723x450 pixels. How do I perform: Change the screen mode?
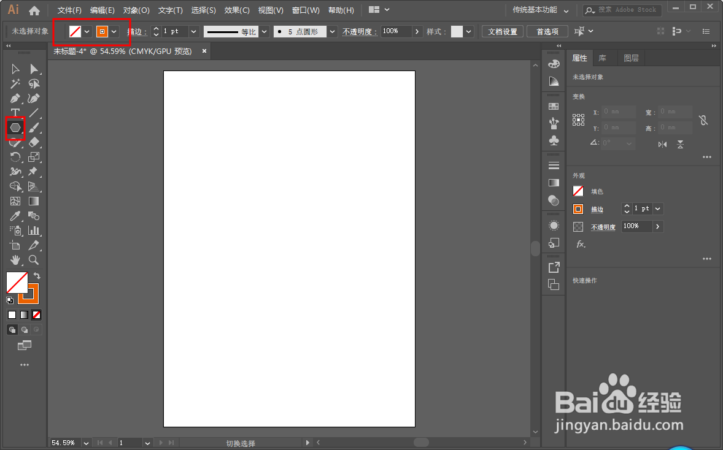point(25,345)
